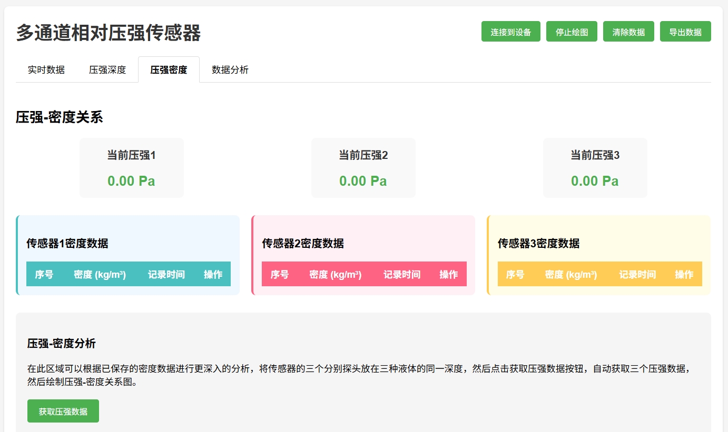728x432 pixels.
Task: Click 记录时间 header in the 传感器2 table
Action: (x=402, y=274)
